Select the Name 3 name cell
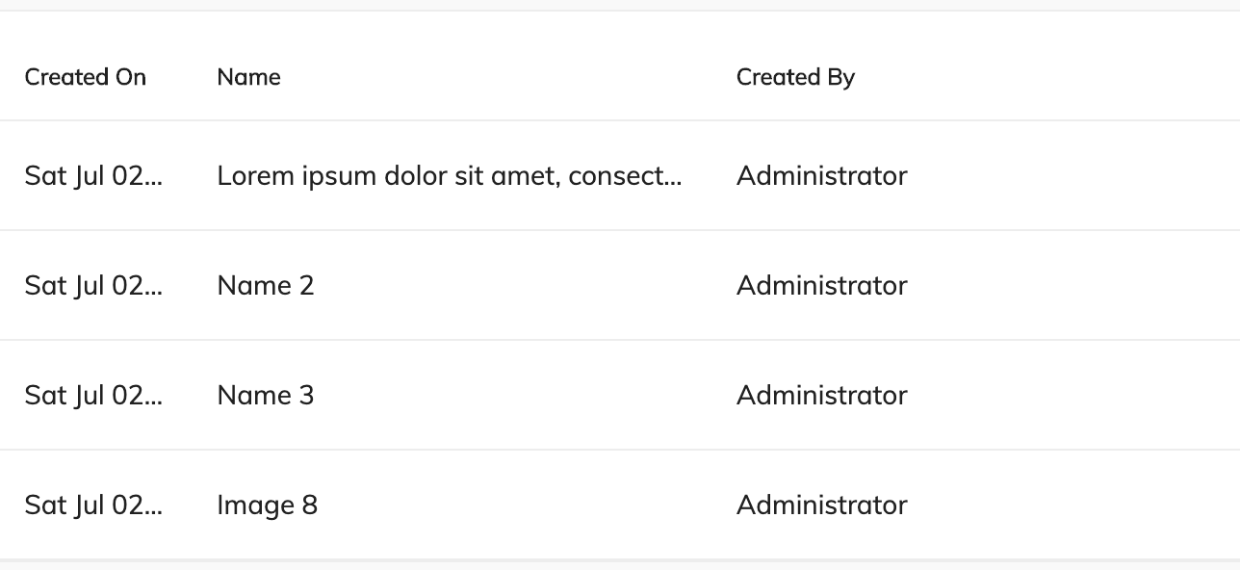1240x570 pixels. click(266, 396)
